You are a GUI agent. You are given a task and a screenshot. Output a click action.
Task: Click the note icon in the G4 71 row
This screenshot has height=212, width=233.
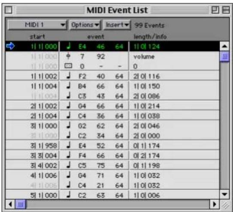[x=68, y=175]
